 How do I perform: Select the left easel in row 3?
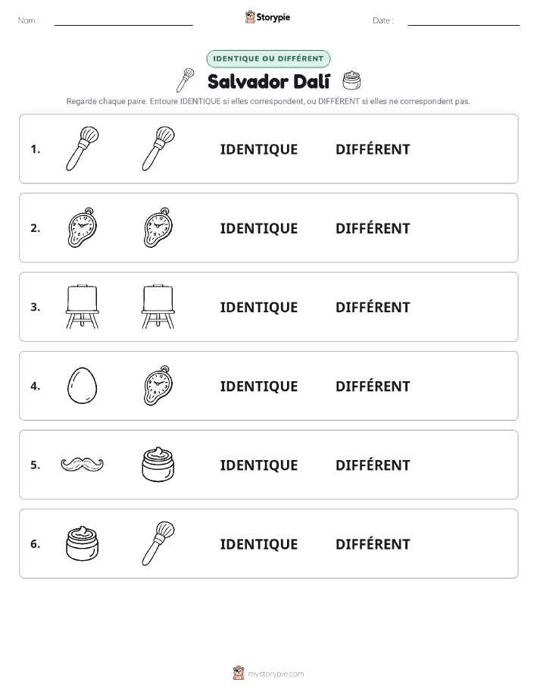83,307
